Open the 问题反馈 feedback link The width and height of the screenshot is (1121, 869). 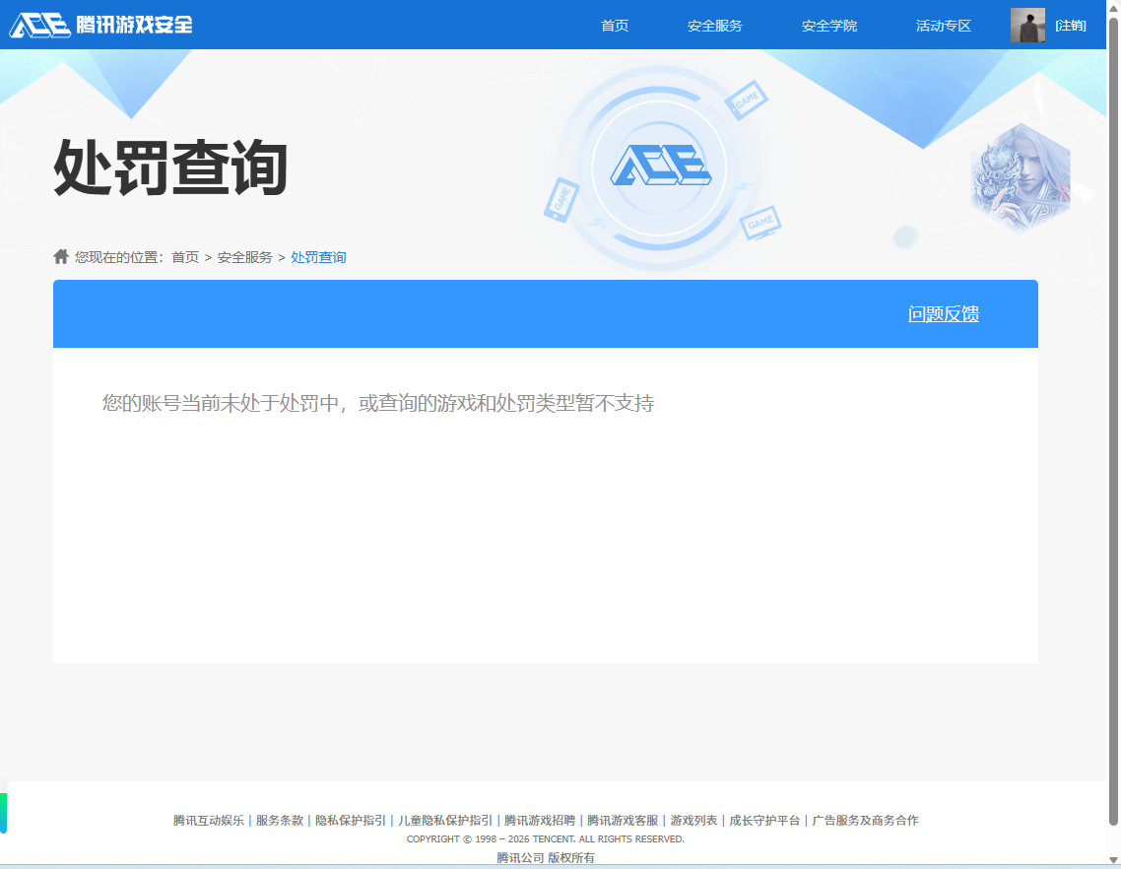(943, 313)
